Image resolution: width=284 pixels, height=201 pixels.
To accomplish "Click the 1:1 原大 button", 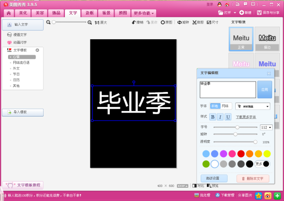I will 101,23.
